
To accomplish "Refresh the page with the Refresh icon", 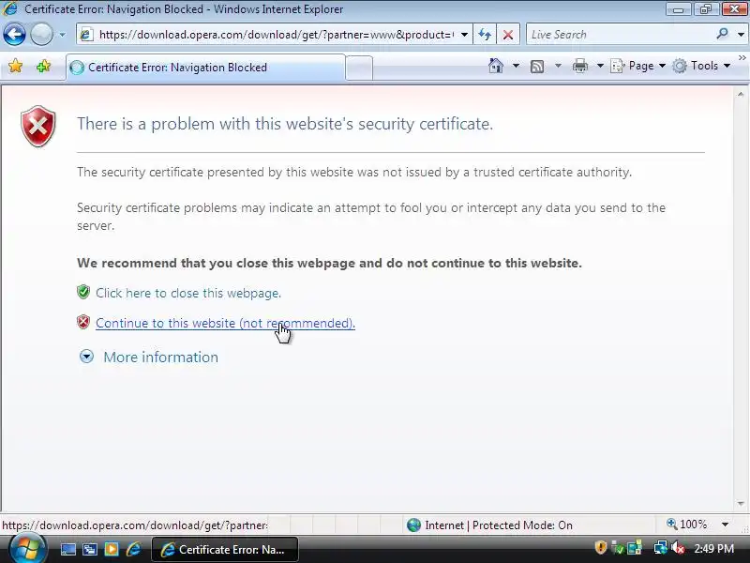I will [485, 35].
